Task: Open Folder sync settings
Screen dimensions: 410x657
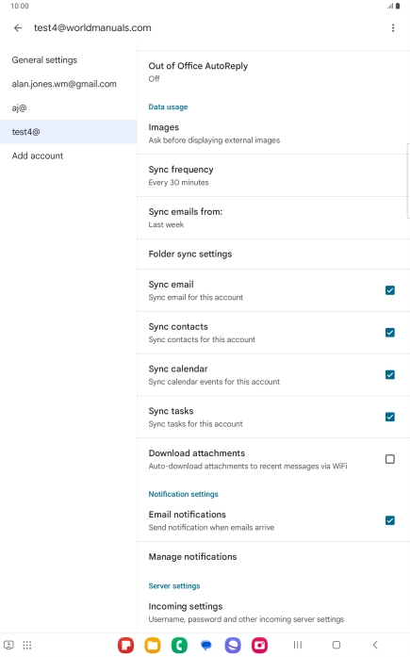Action: [x=273, y=254]
